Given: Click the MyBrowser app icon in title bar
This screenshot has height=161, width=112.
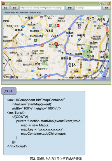Looking at the screenshot, I should [3, 4].
